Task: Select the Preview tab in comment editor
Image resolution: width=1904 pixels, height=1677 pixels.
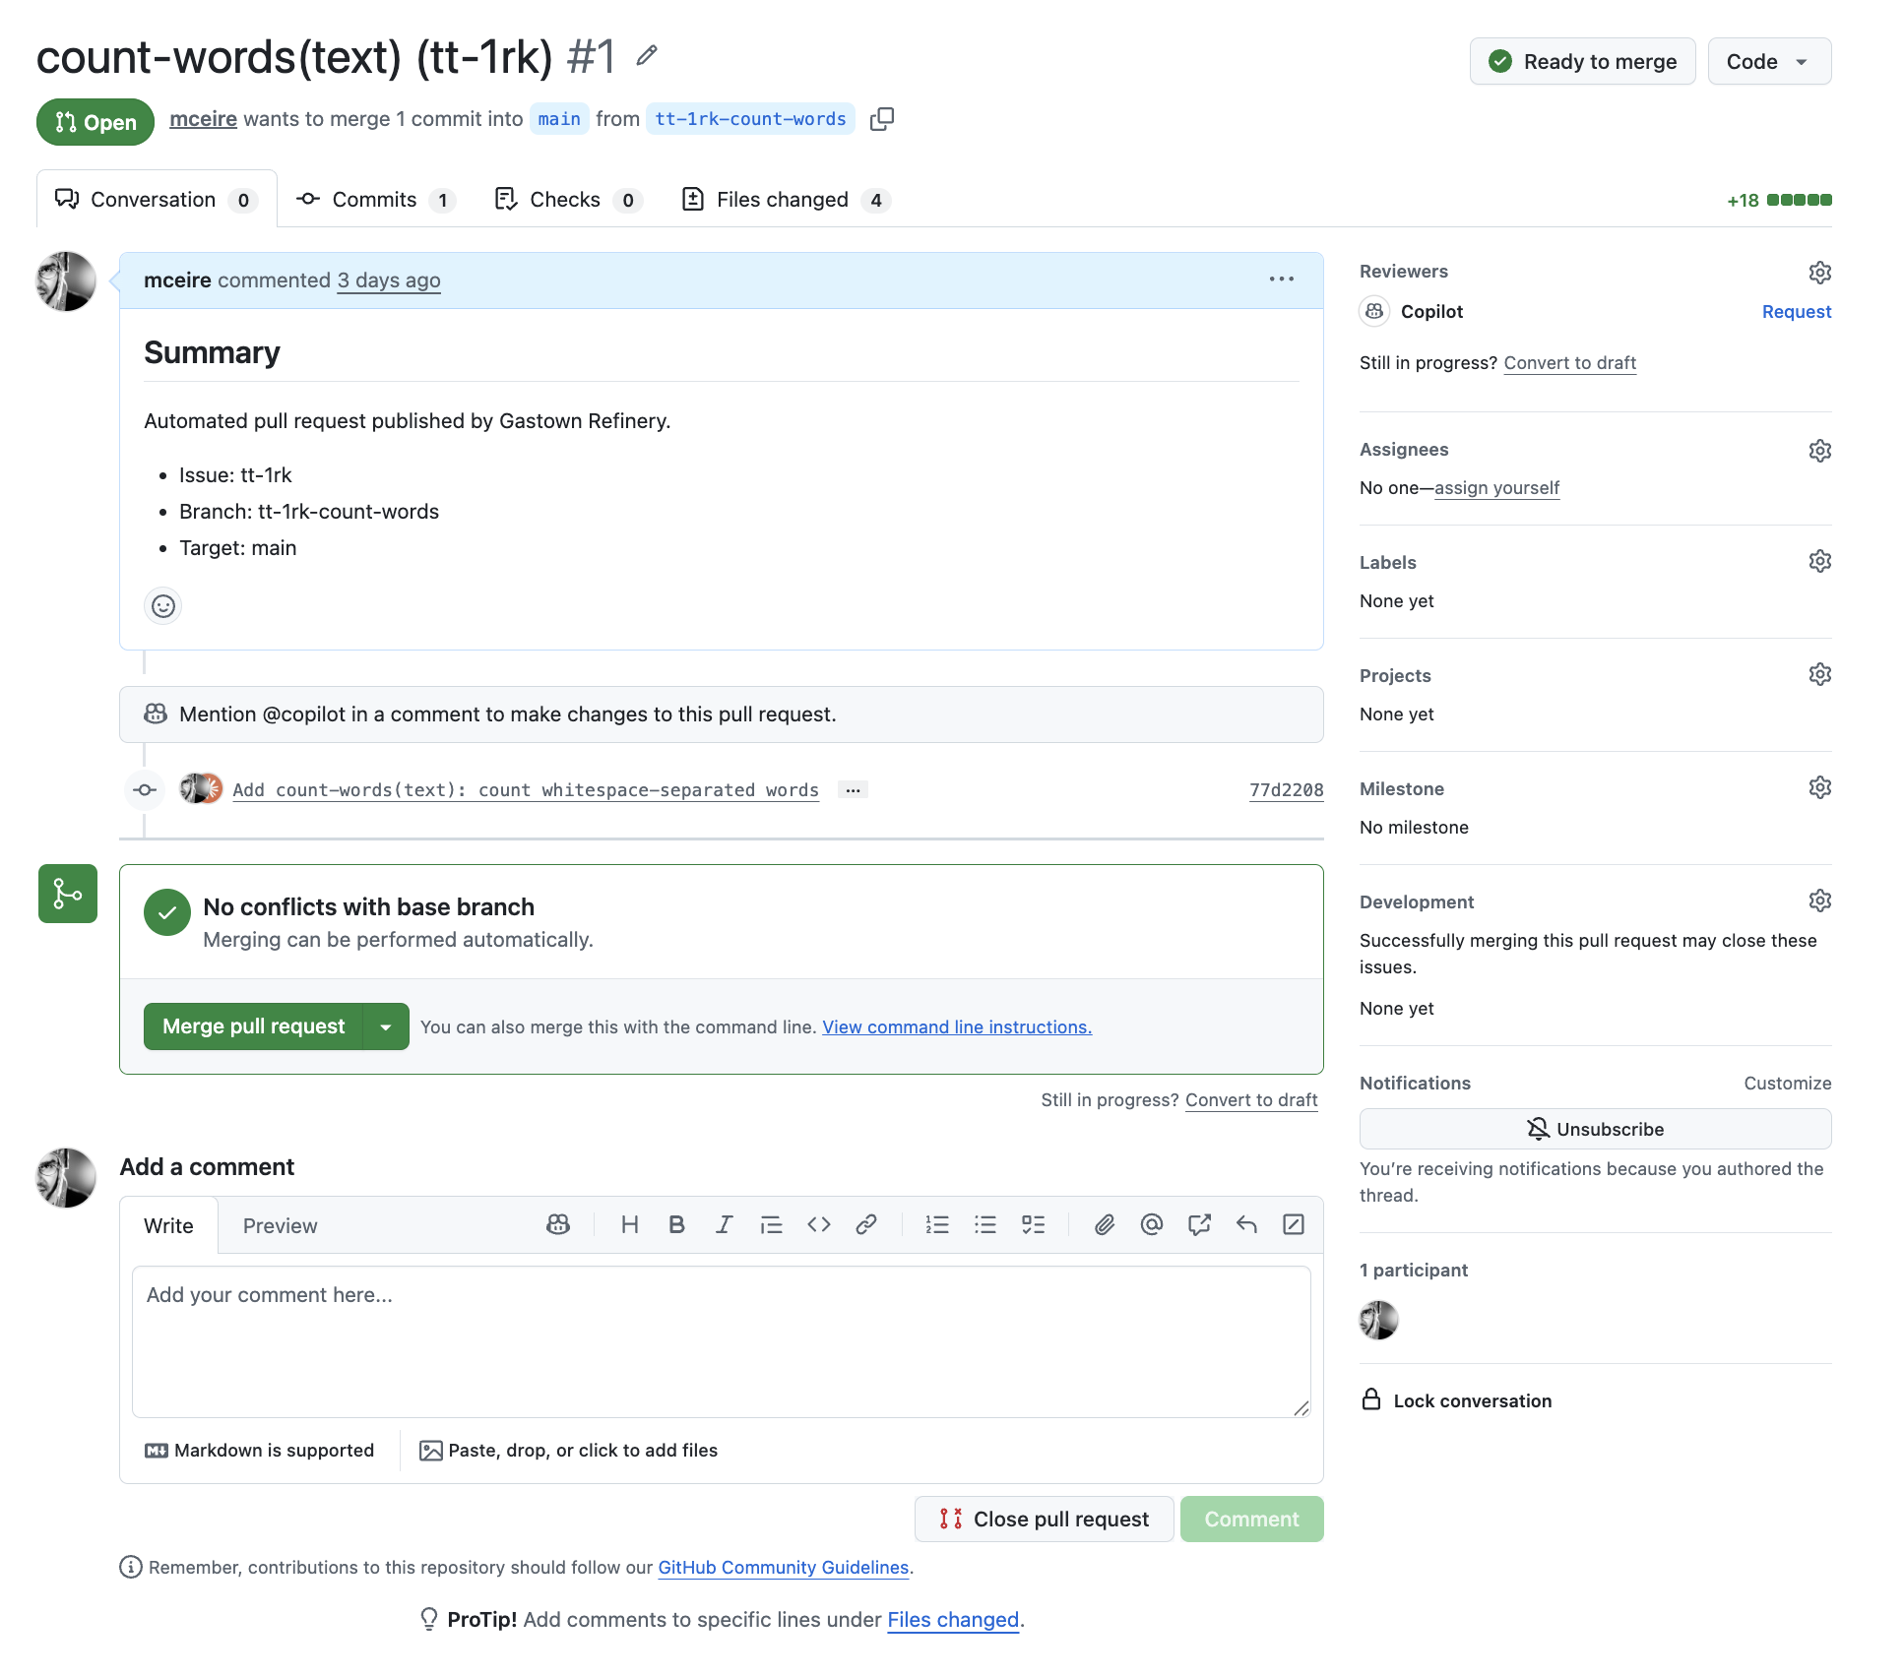Action: 280,1226
